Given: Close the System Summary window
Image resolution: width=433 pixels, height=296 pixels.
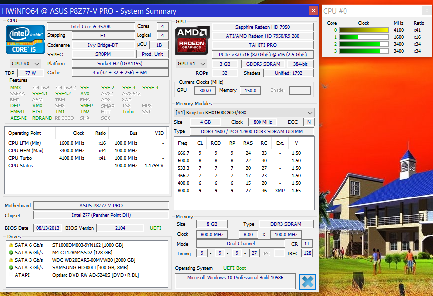Looking at the screenshot, I should point(313,11).
